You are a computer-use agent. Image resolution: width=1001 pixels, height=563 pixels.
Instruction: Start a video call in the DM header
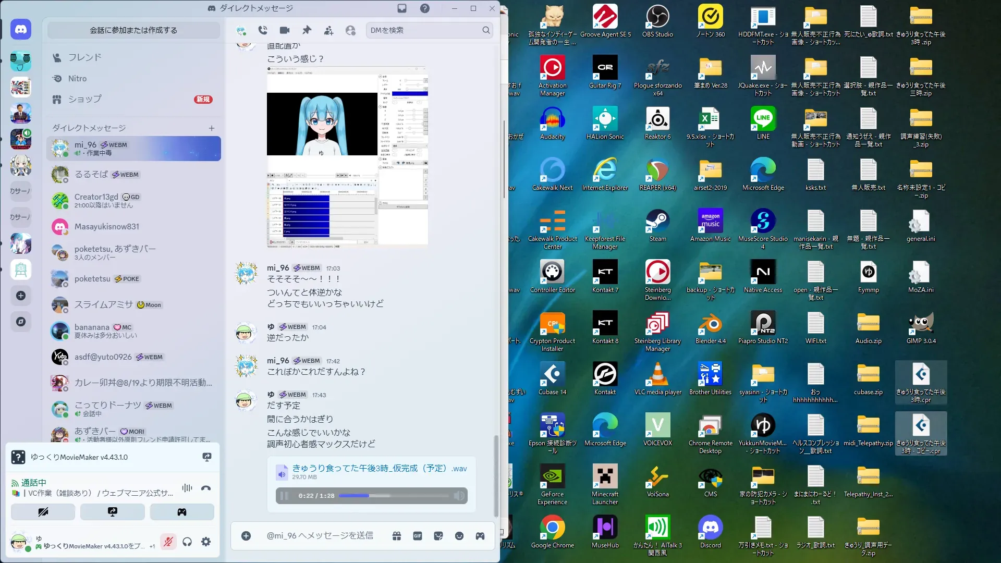(x=284, y=30)
